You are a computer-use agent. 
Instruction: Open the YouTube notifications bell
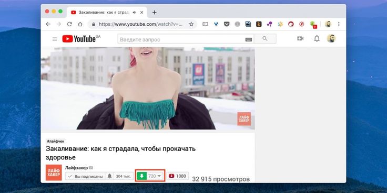pos(317,39)
